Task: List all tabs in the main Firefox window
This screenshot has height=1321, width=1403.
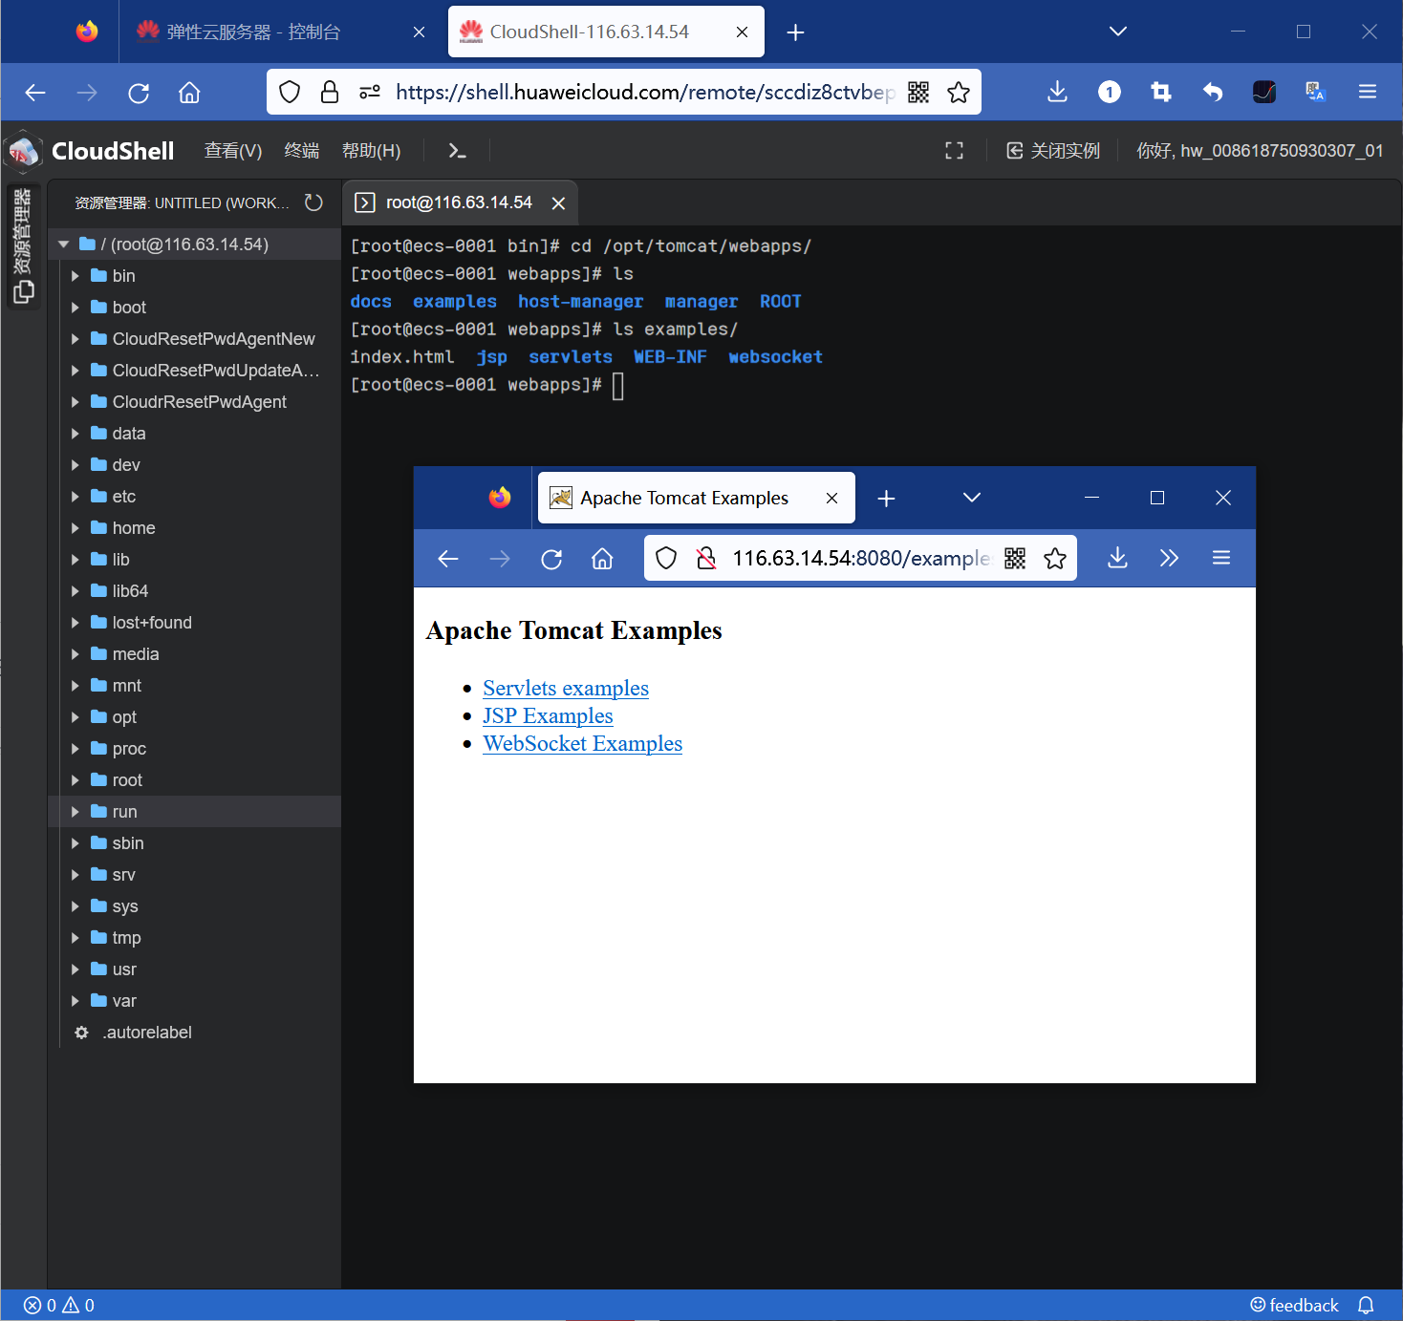Action: click(x=1117, y=32)
